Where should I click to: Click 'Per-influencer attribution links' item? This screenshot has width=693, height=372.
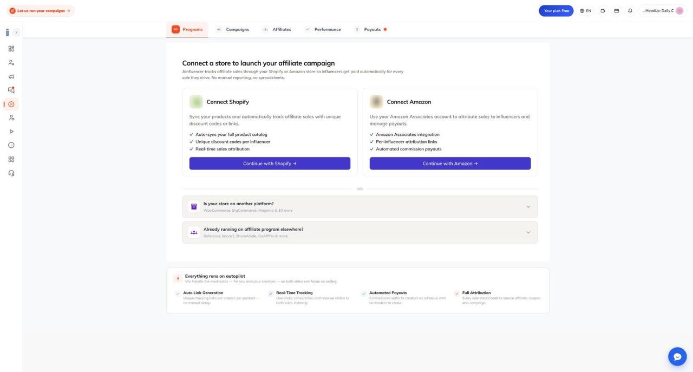(407, 142)
